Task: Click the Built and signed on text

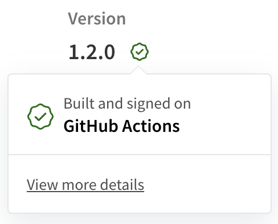Action: (x=127, y=103)
